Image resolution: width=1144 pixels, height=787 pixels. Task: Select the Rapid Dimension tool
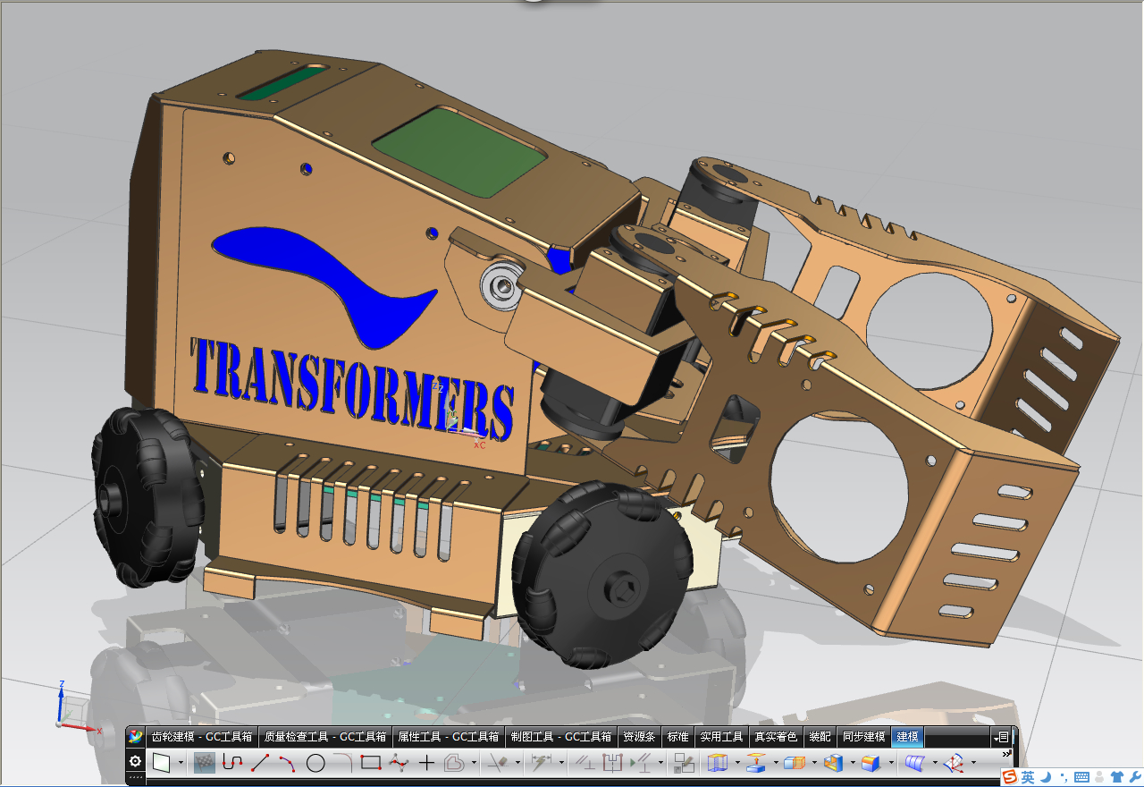542,763
